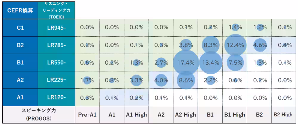298x125 pixels.
Task: Select the LR550- row header
Action: point(56,62)
